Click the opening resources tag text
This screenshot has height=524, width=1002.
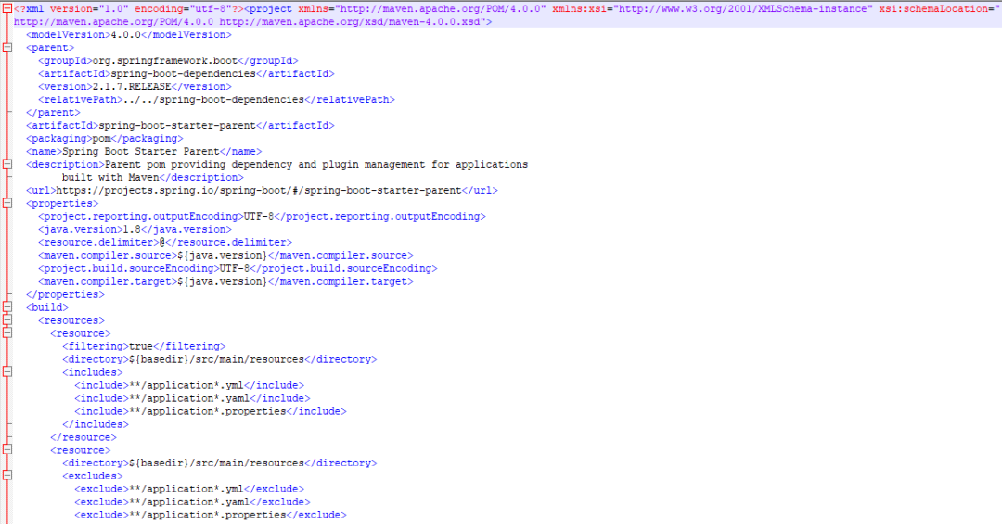point(71,320)
